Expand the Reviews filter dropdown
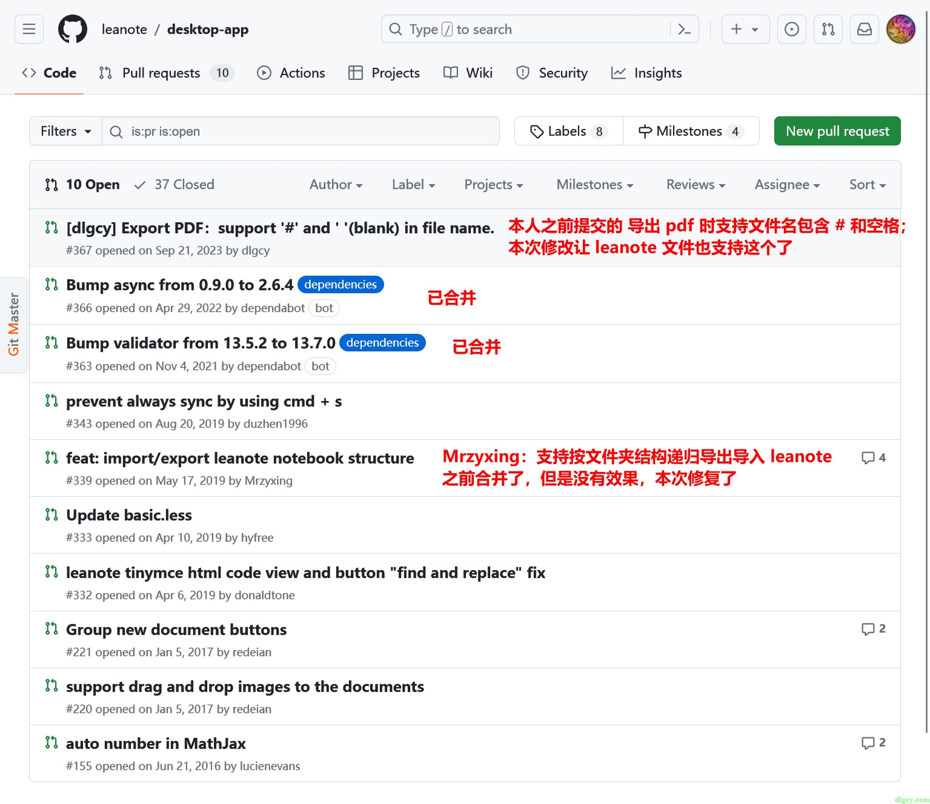Screen dimensions: 930x804 (x=696, y=184)
